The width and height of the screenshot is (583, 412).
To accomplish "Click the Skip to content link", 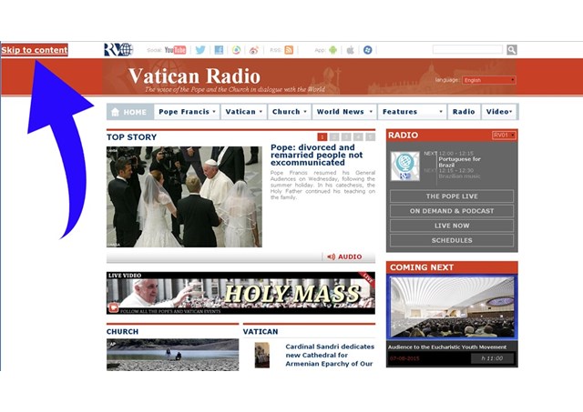I will pos(35,50).
